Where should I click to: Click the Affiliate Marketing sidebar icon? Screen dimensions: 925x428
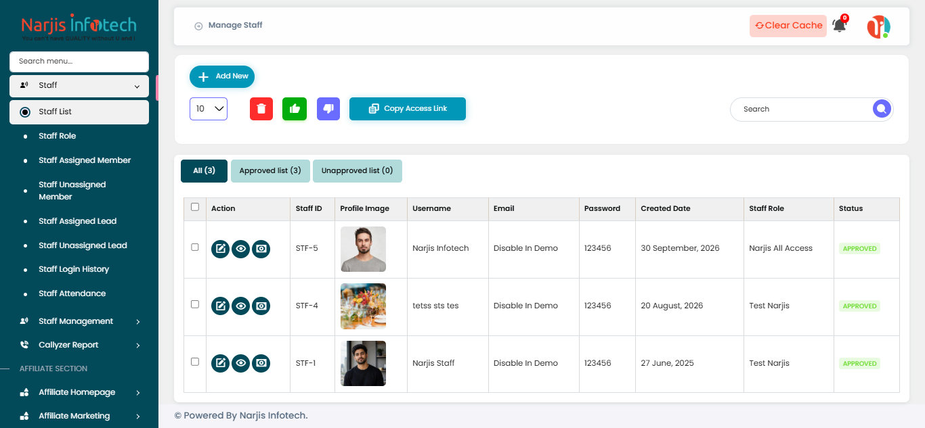24,416
